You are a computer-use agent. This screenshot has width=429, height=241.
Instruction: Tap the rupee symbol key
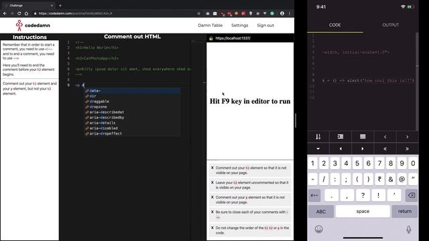coord(379,179)
